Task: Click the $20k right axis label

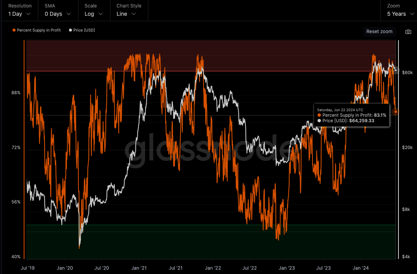Action: point(408,147)
